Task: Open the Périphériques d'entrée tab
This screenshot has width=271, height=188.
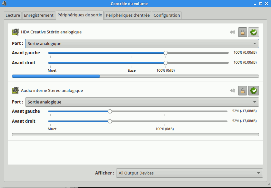Action: click(128, 15)
